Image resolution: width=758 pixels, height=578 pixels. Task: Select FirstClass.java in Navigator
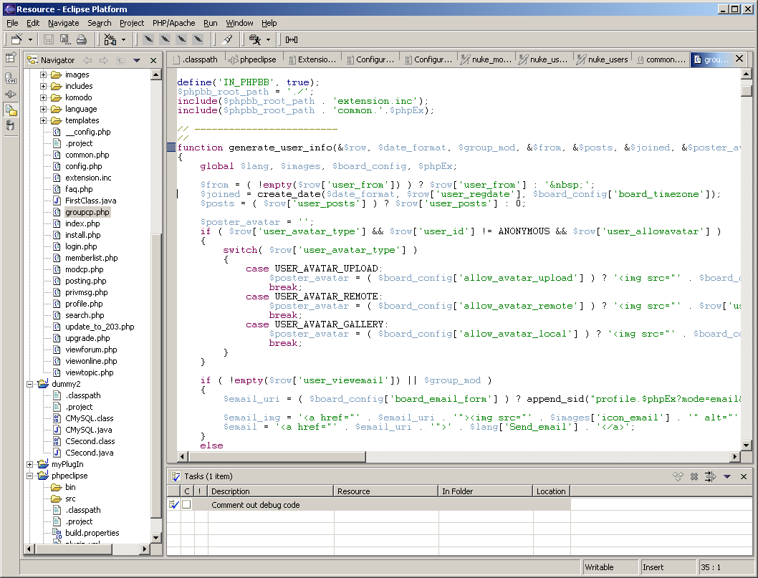(x=90, y=201)
